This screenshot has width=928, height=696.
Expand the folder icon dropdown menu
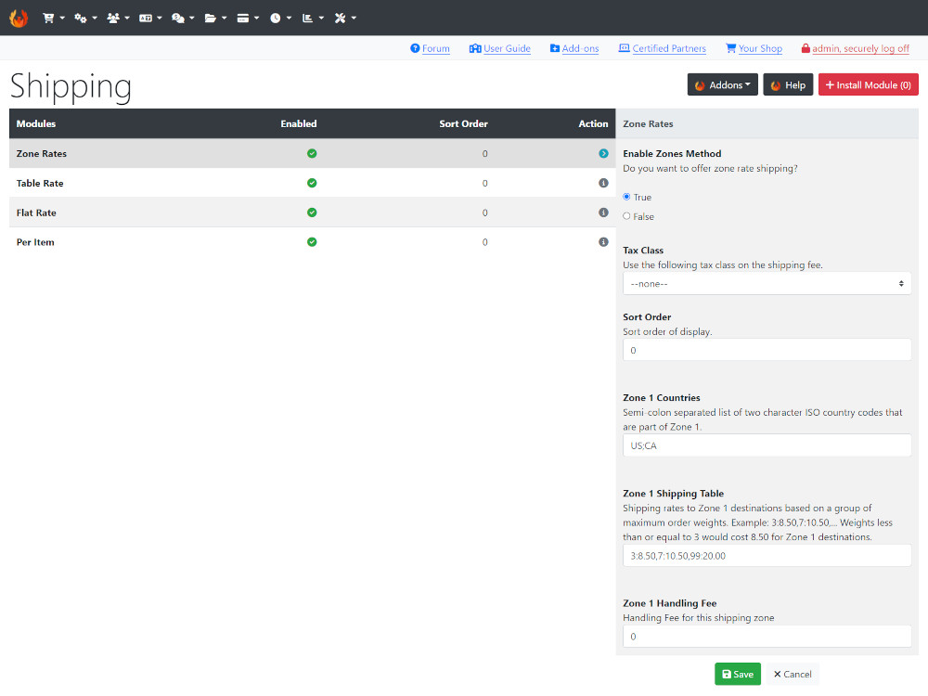click(x=215, y=18)
